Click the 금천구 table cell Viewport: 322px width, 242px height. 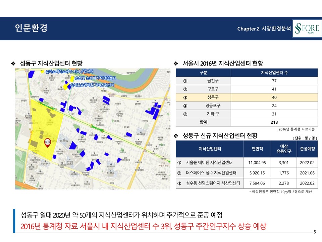click(x=213, y=81)
